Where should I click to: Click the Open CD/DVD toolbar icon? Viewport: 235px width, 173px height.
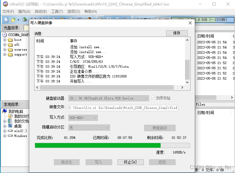[25, 20]
